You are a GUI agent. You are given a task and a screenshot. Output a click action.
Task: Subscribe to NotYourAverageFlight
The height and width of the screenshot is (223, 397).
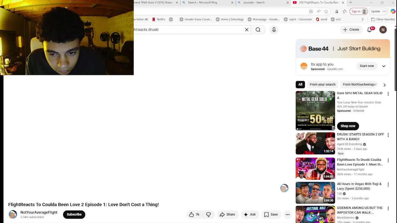pos(74,214)
